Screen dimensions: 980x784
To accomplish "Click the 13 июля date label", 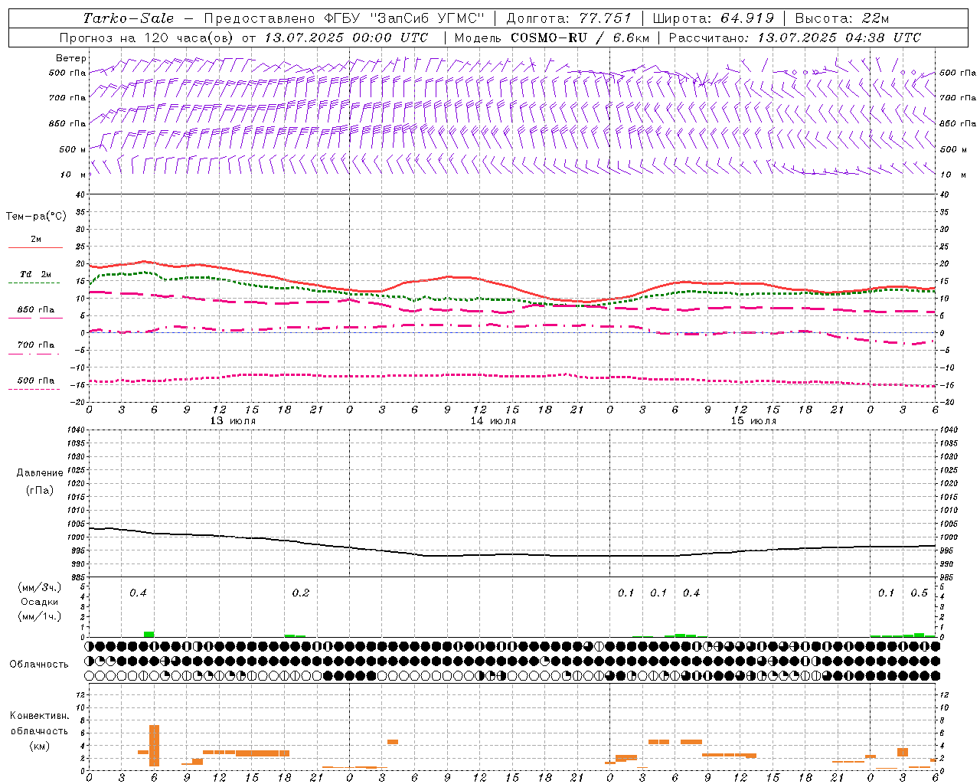I will coord(233,421).
